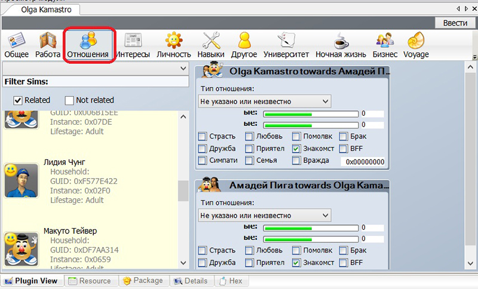Image resolution: width=478 pixels, height=289 pixels.
Task: Open the Voyage shell icon
Action: coord(415,45)
